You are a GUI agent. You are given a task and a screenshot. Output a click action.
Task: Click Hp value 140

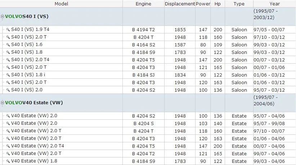(218, 124)
